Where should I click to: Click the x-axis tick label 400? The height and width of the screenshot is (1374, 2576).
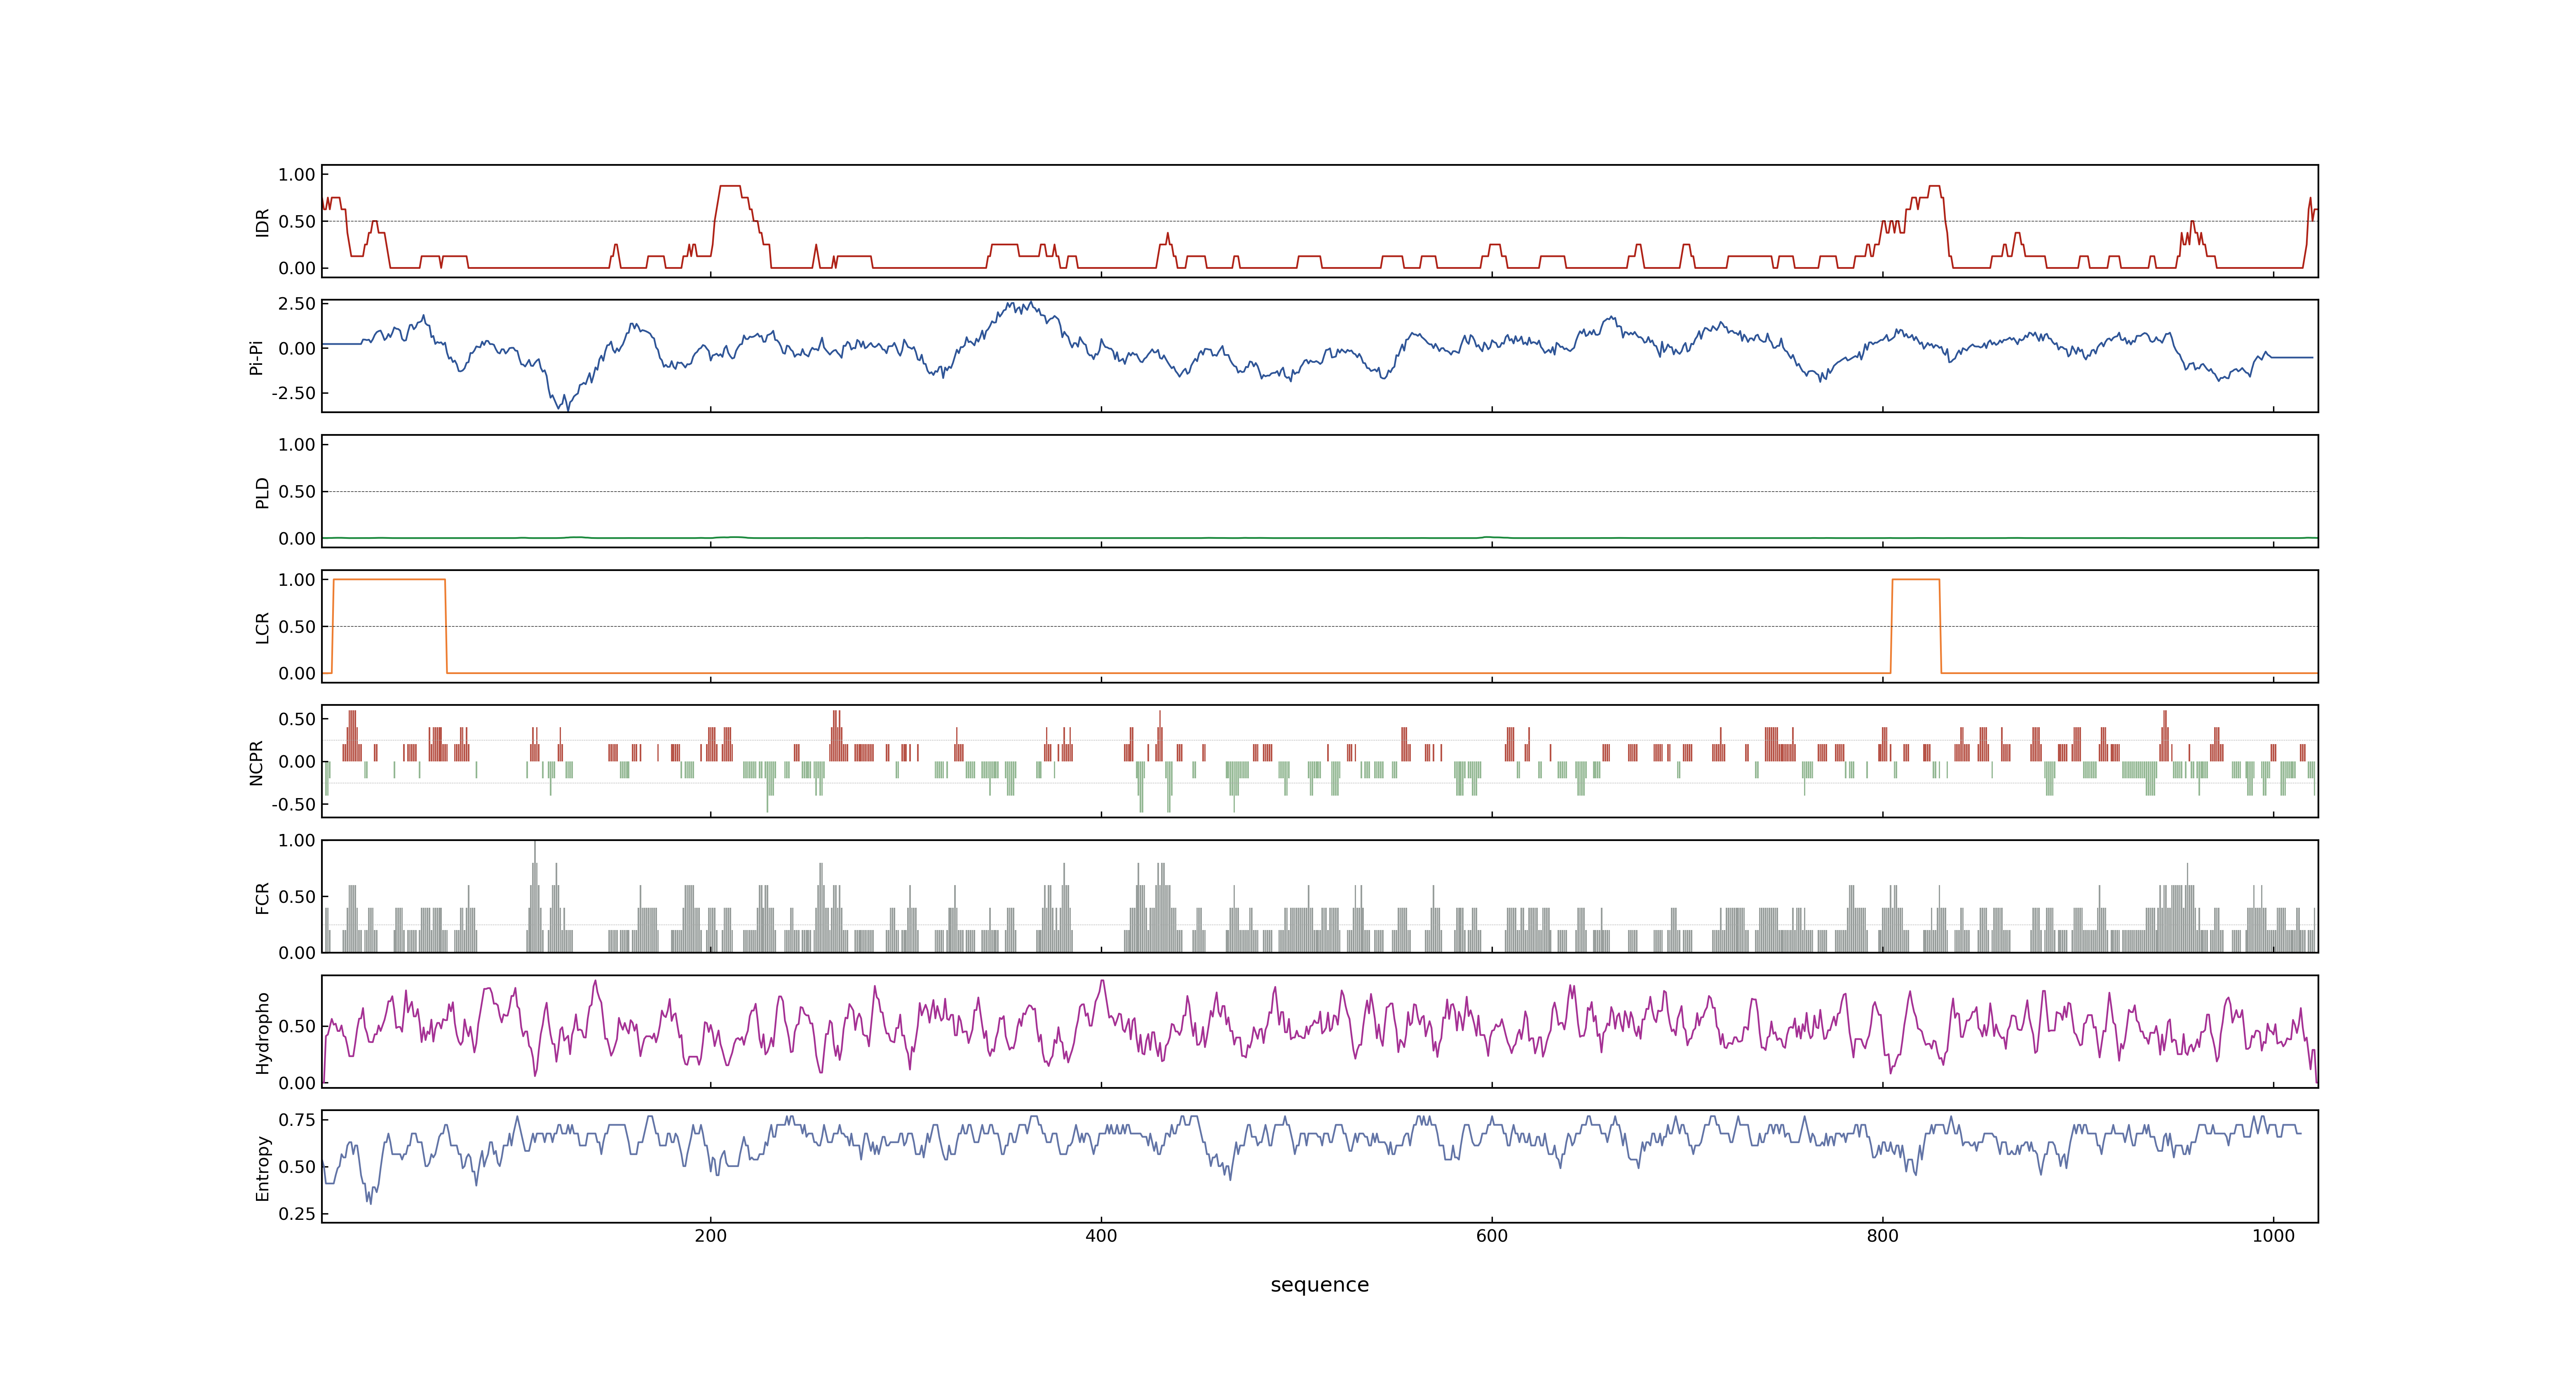pyautogui.click(x=1101, y=1236)
